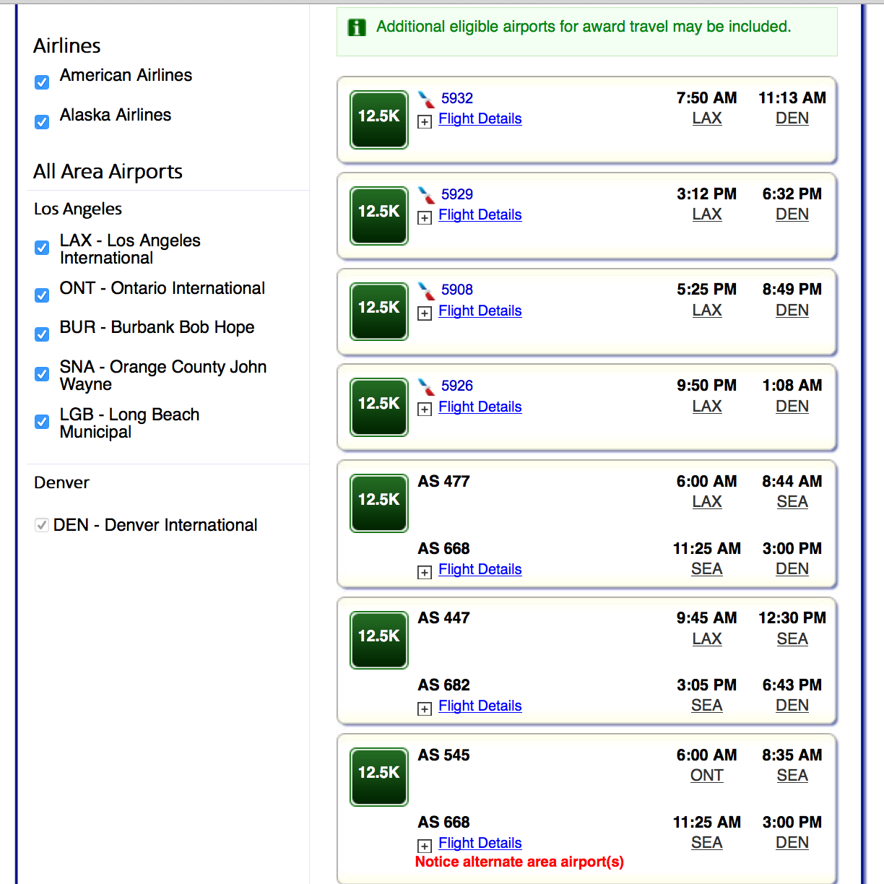Click LAX under 9:50 PM departure
The image size is (884, 884).
click(707, 407)
